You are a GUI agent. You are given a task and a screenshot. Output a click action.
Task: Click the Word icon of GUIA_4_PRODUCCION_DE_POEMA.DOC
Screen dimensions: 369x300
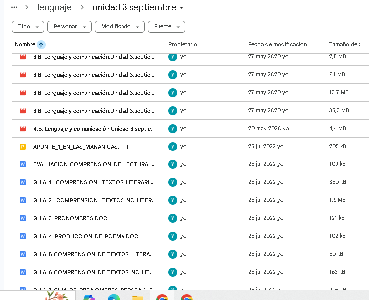point(23,236)
